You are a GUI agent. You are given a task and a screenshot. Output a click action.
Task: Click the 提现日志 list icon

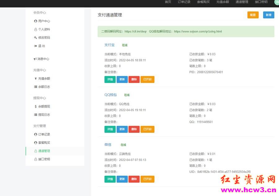coord(36,115)
